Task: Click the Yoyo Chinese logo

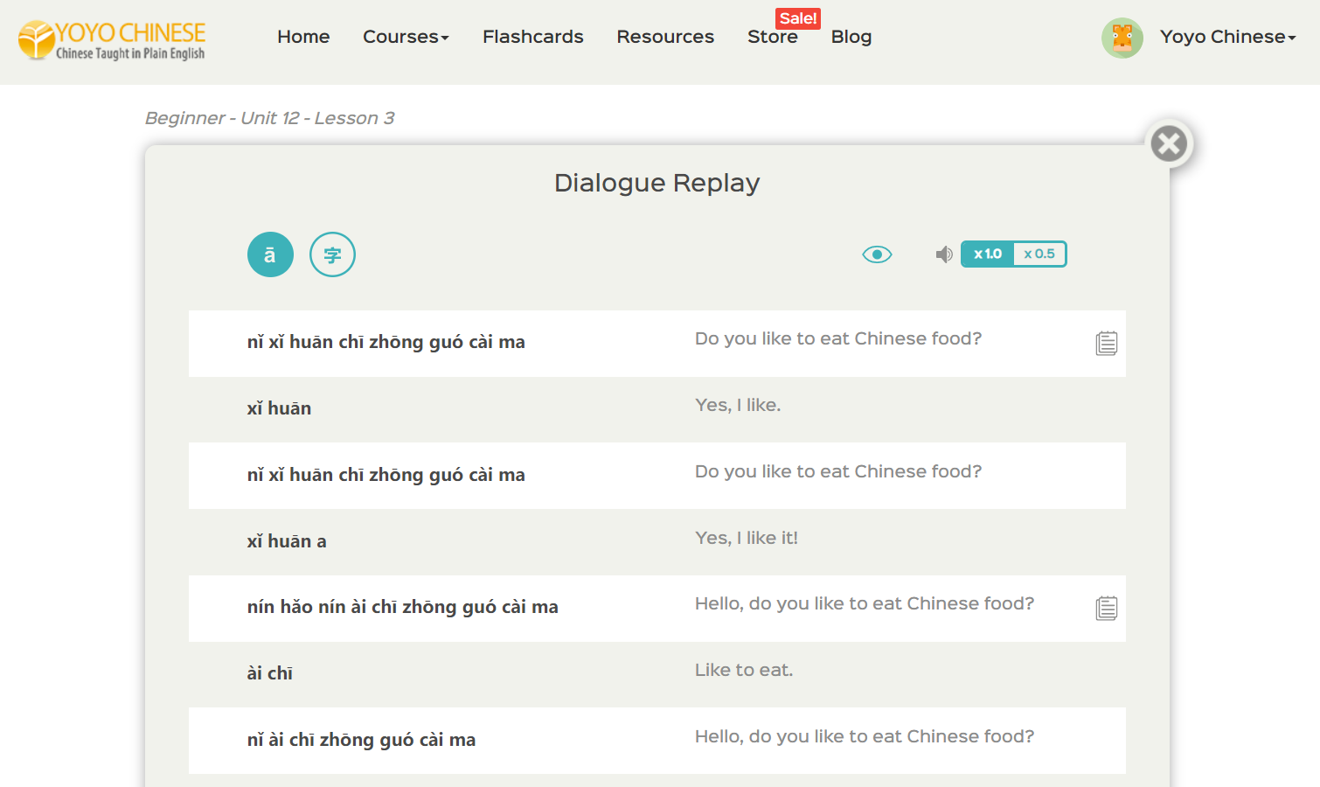Action: (112, 40)
